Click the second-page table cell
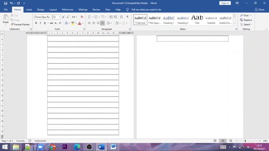 coord(193,39)
